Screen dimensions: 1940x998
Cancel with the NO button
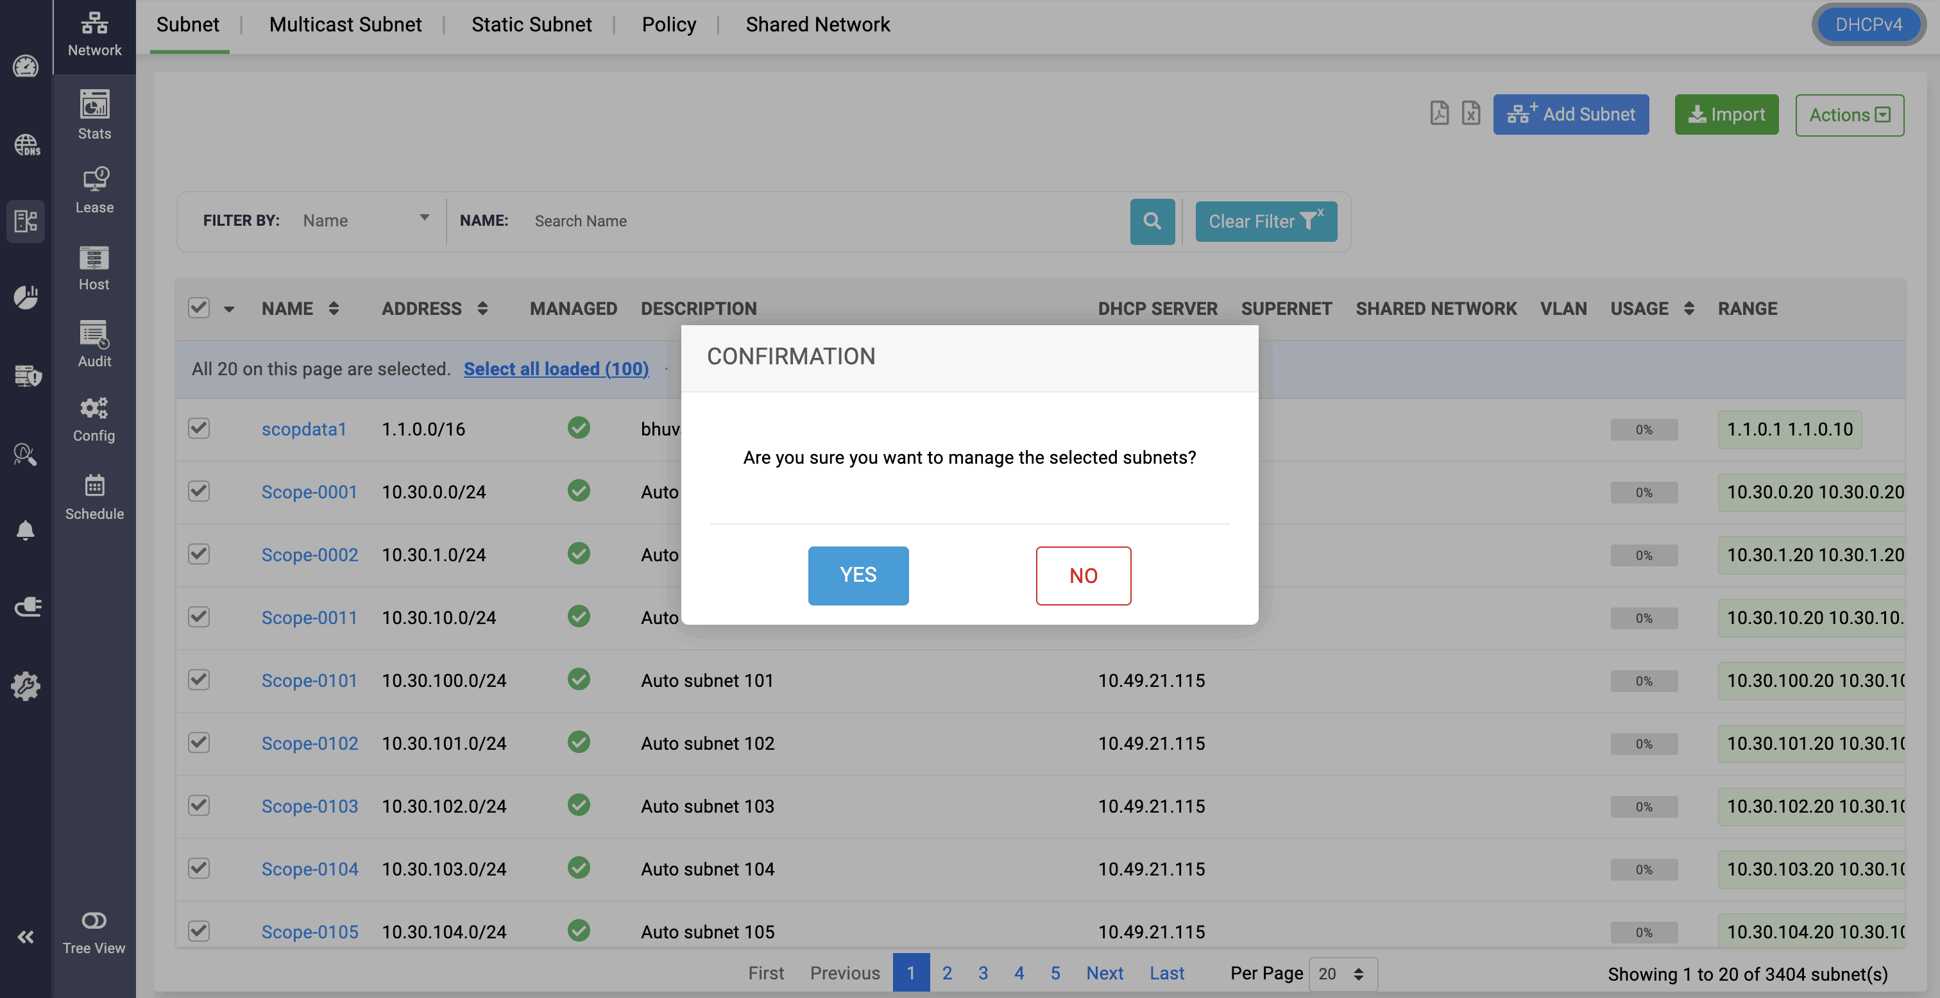pyautogui.click(x=1083, y=575)
